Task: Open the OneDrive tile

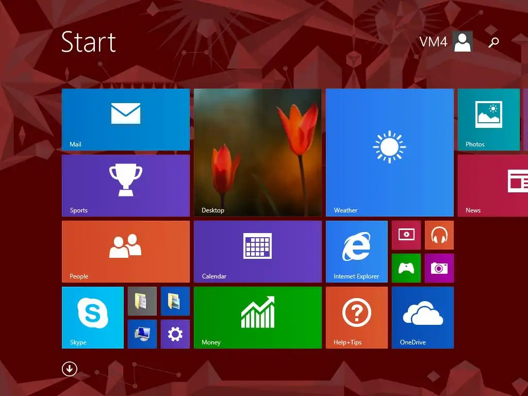Action: [423, 318]
